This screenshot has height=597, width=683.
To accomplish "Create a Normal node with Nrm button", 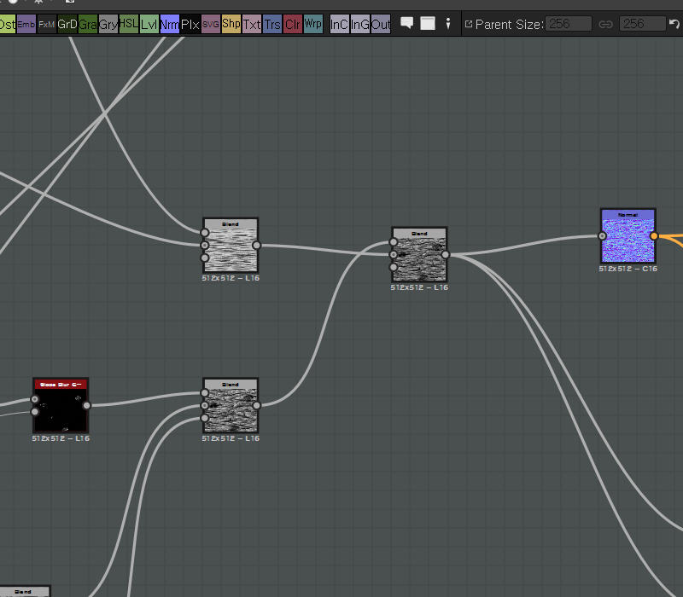I will coord(169,24).
